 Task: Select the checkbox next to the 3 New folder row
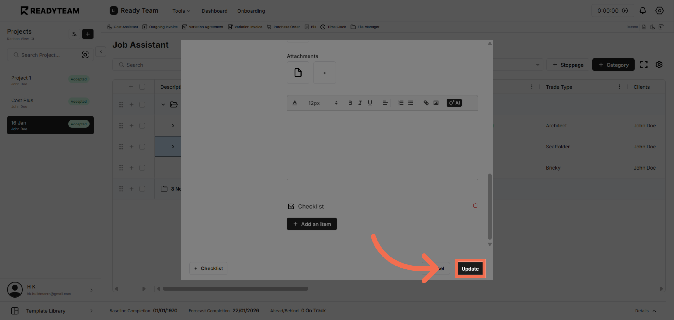pos(142,189)
